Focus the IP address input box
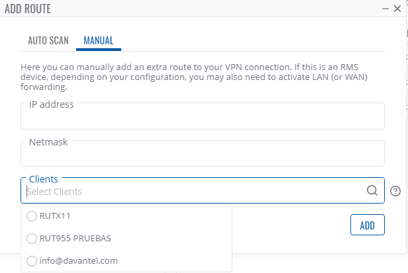 pos(203,119)
